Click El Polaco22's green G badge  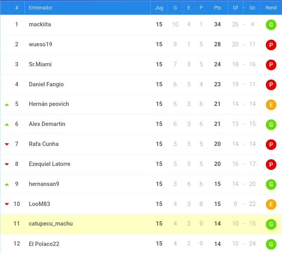click(271, 244)
